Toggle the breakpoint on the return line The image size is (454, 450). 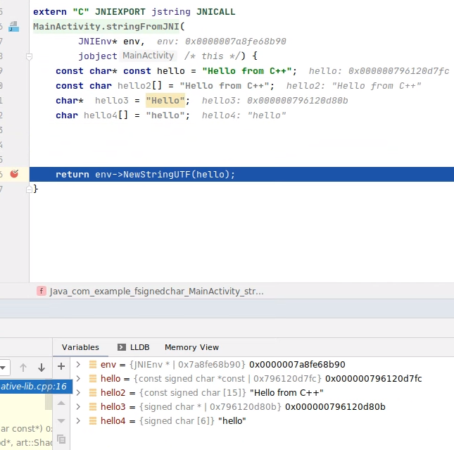pos(14,174)
